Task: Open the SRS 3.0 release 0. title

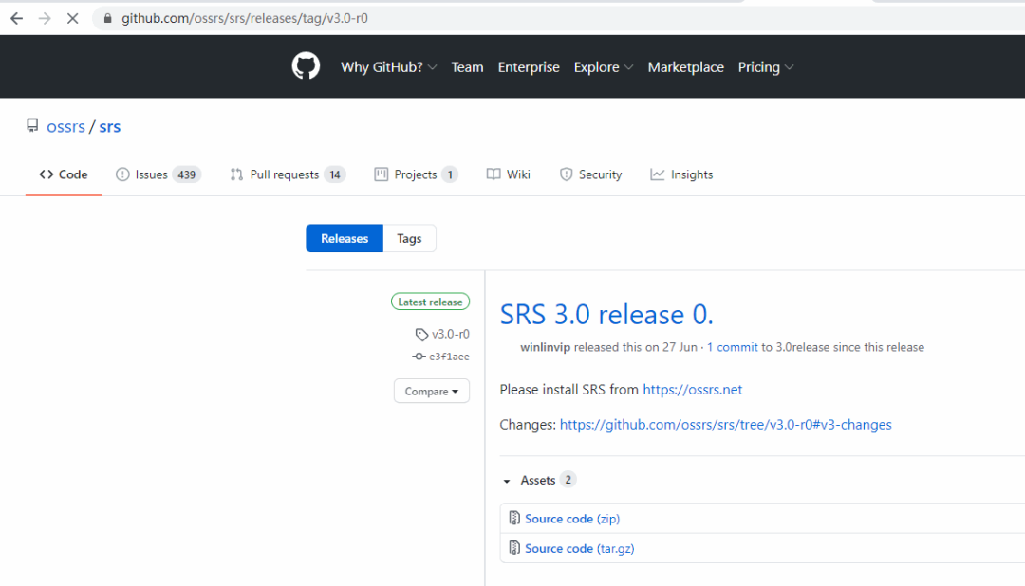Action: pos(606,314)
